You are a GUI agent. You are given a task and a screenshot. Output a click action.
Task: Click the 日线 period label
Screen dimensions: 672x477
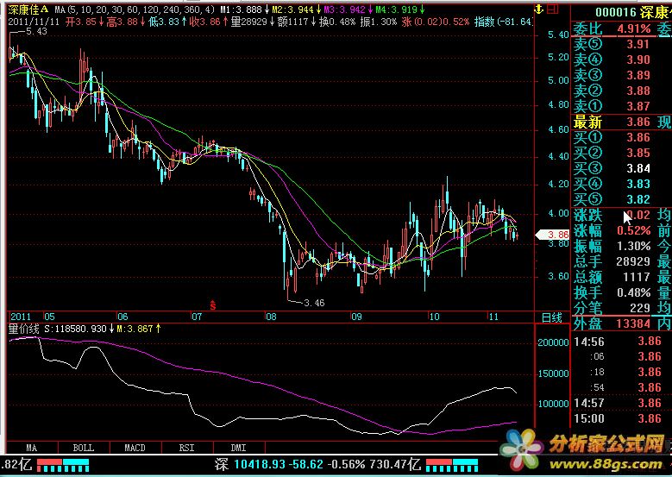551,317
